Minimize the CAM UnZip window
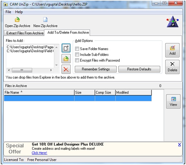Image resolution: width=186 pixels, height=165 pixels. click(156, 3)
